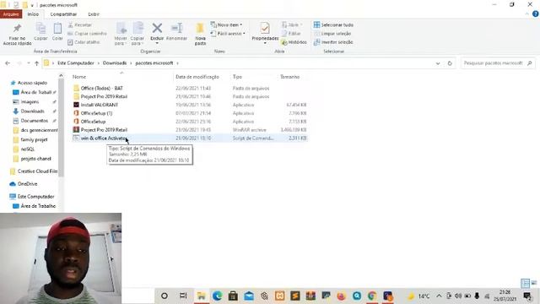Sort by the Tipo column header

pos(237,77)
